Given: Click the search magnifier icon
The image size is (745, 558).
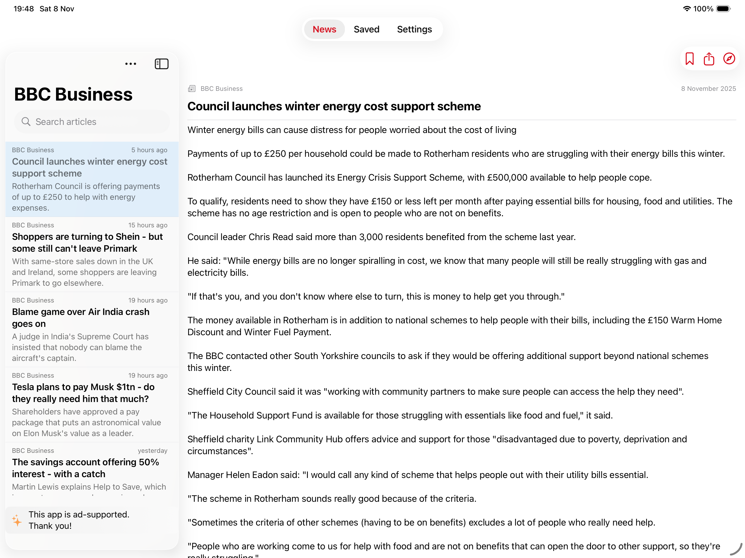Looking at the screenshot, I should tap(26, 122).
